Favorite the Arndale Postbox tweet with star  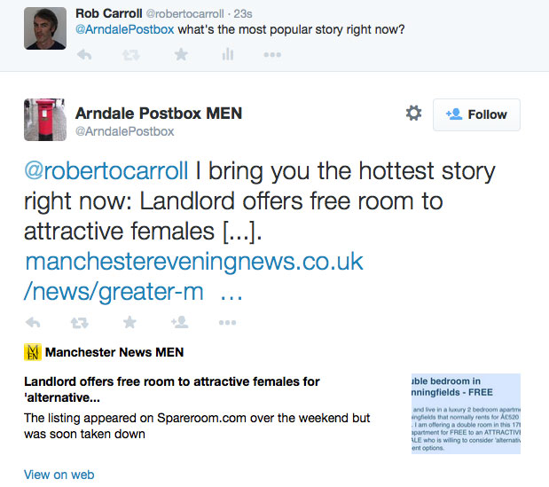pos(129,322)
